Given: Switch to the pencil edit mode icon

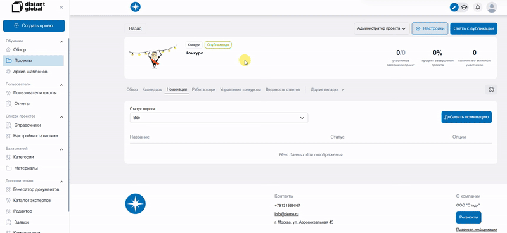Looking at the screenshot, I should (454, 7).
